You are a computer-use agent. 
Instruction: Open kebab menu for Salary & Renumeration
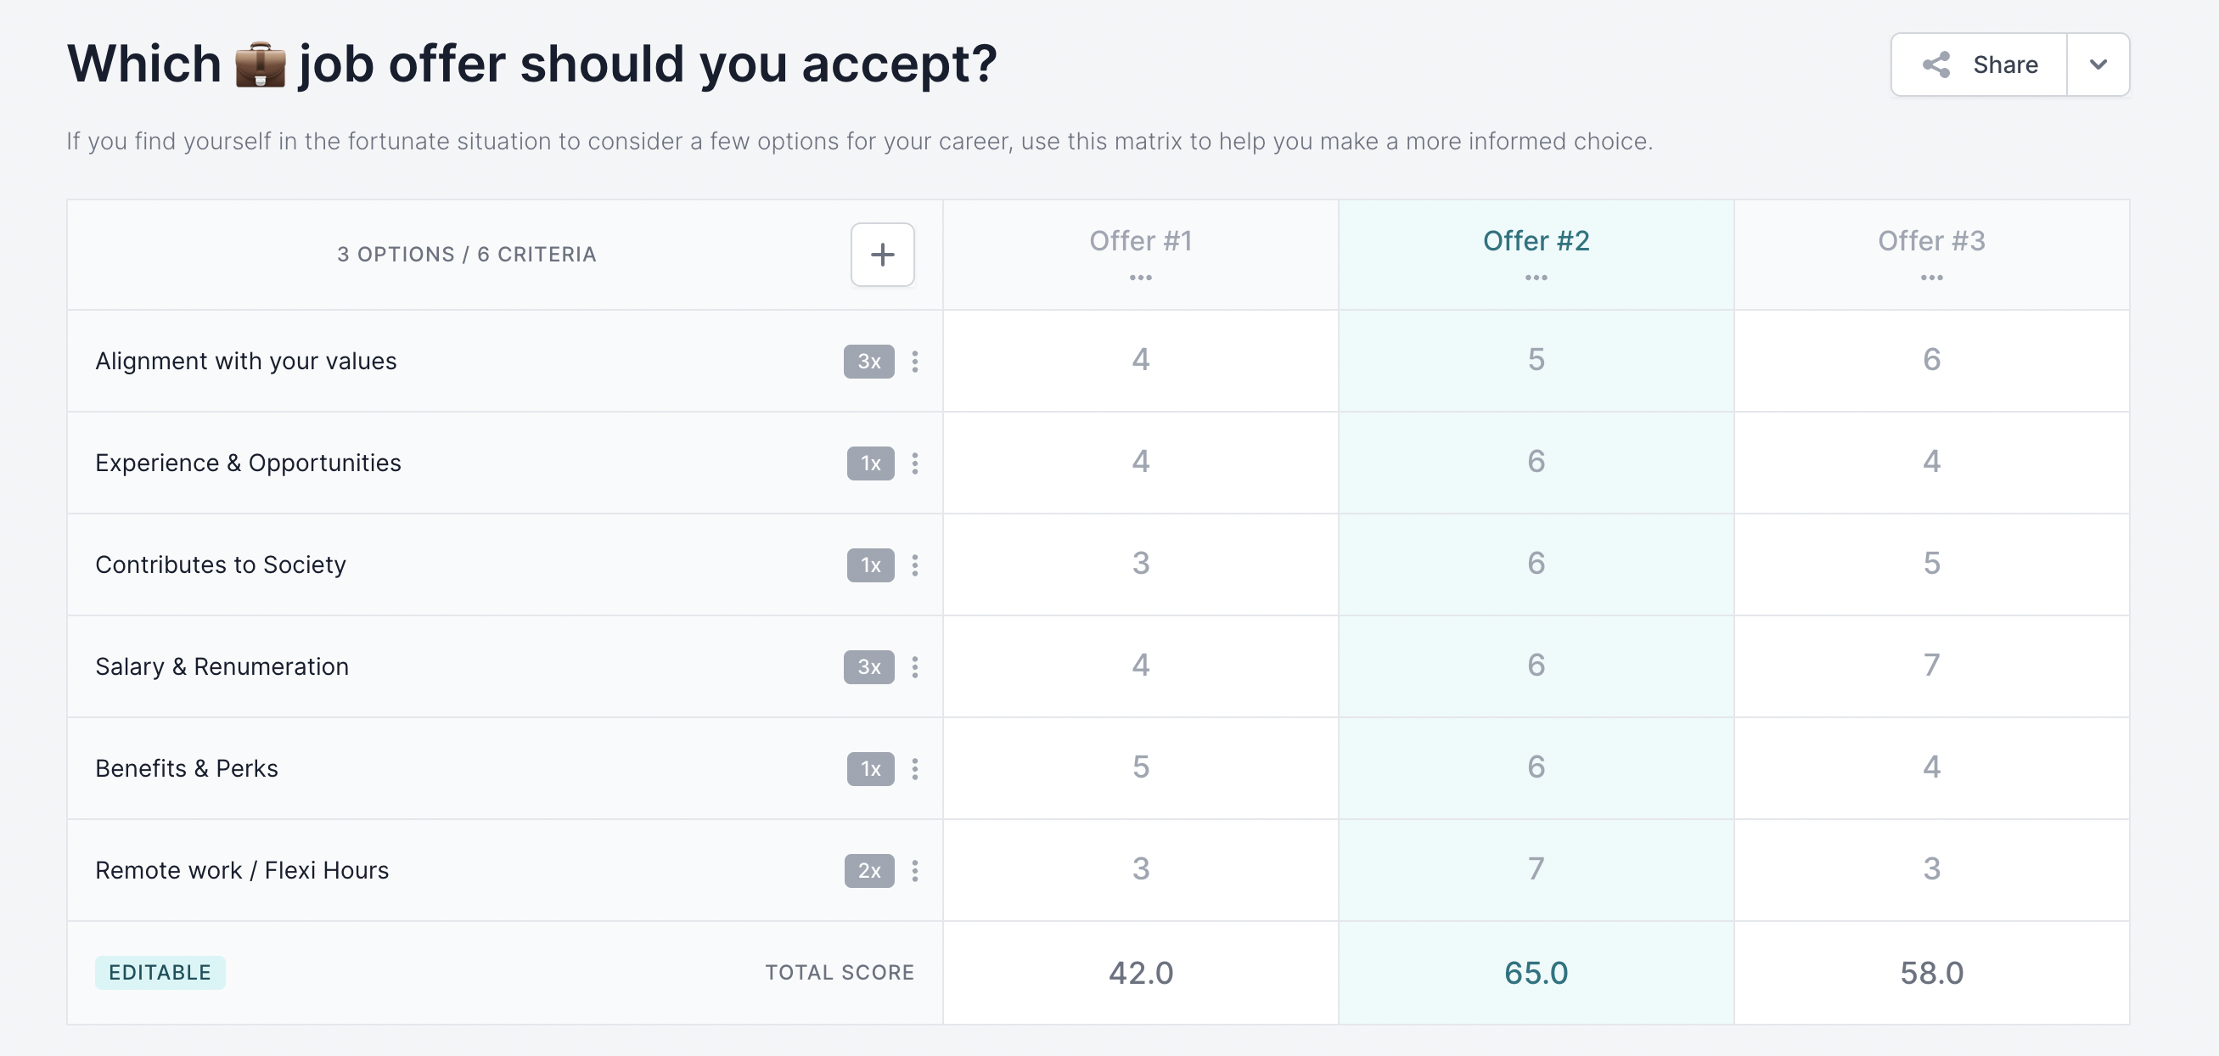pos(915,666)
